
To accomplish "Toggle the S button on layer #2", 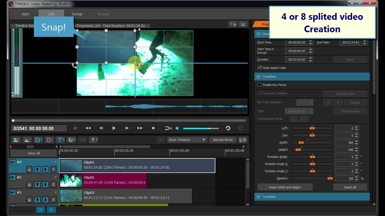I will [54, 199].
